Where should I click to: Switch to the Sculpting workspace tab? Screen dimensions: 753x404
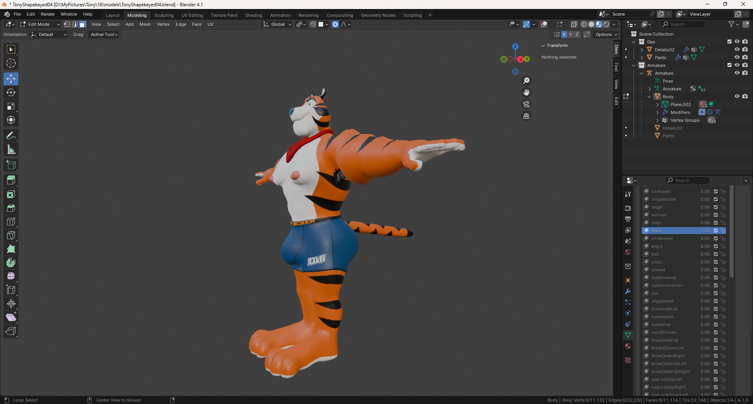(164, 15)
